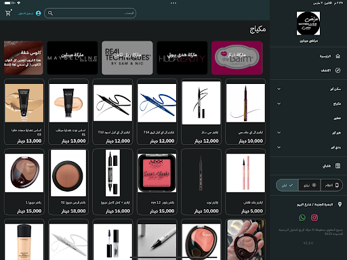The image size is (347, 260).
Task: Switch to the day mode sun option
Action: pyautogui.click(x=310, y=186)
